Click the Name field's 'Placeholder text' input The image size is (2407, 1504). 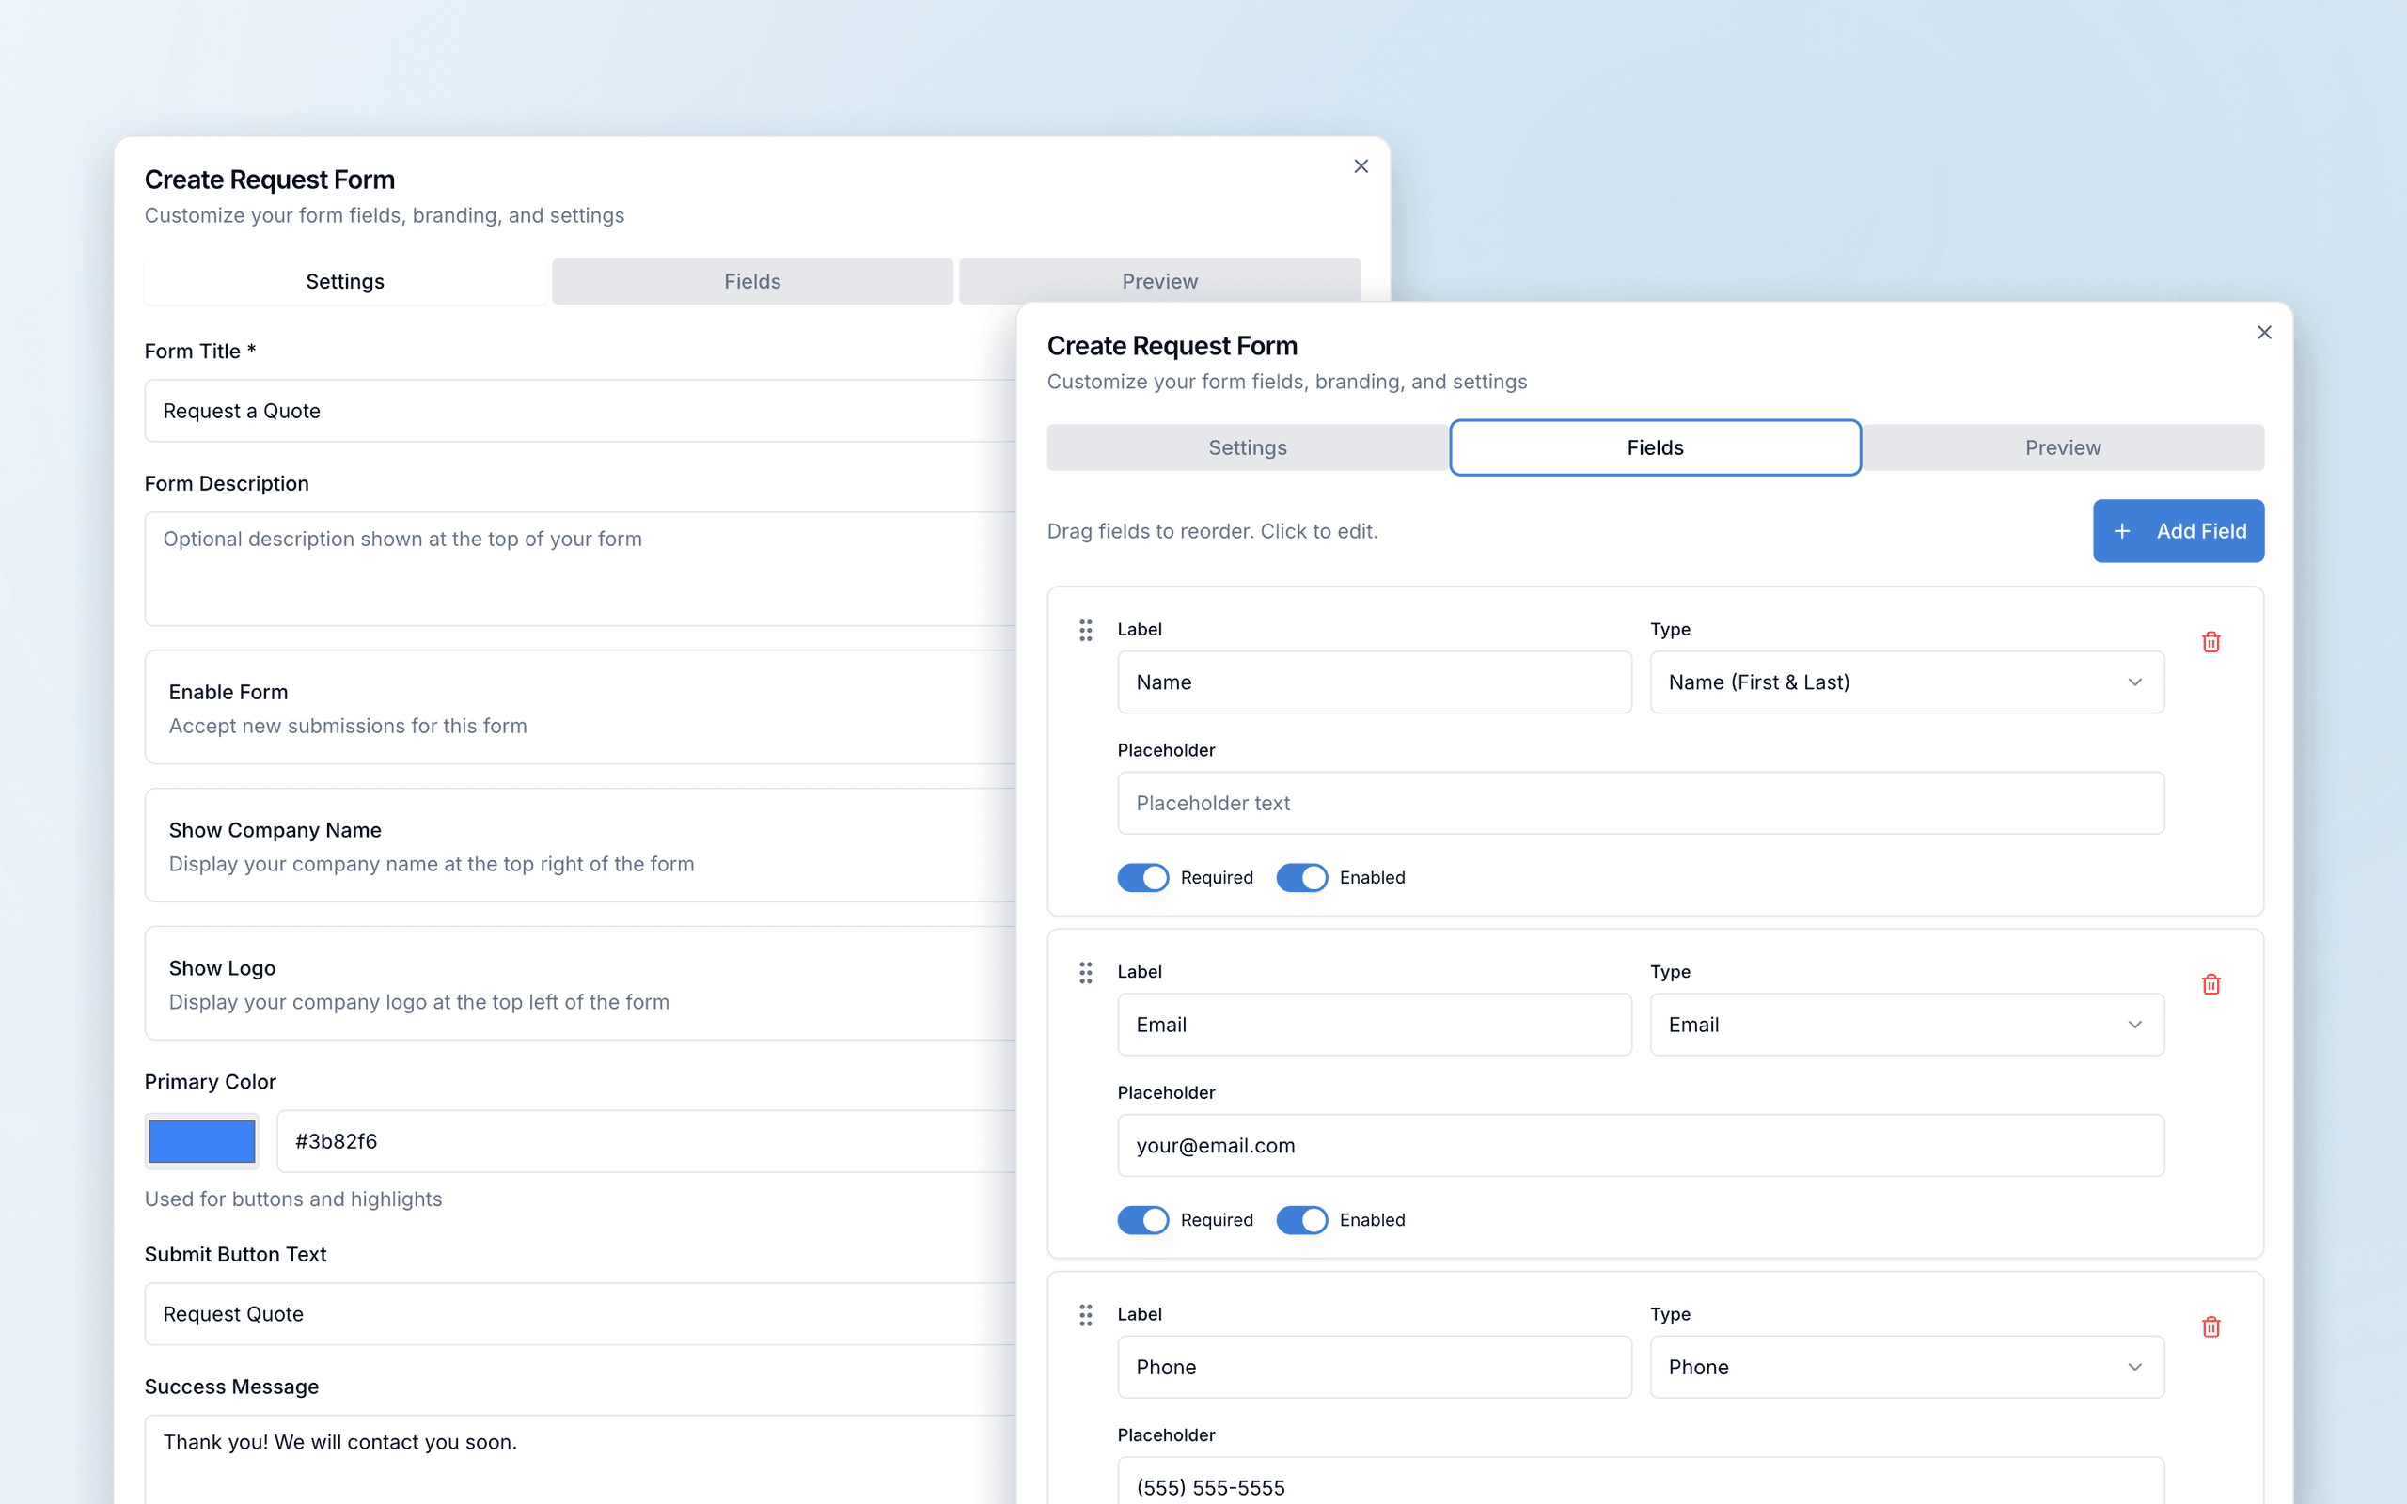[x=1641, y=803]
